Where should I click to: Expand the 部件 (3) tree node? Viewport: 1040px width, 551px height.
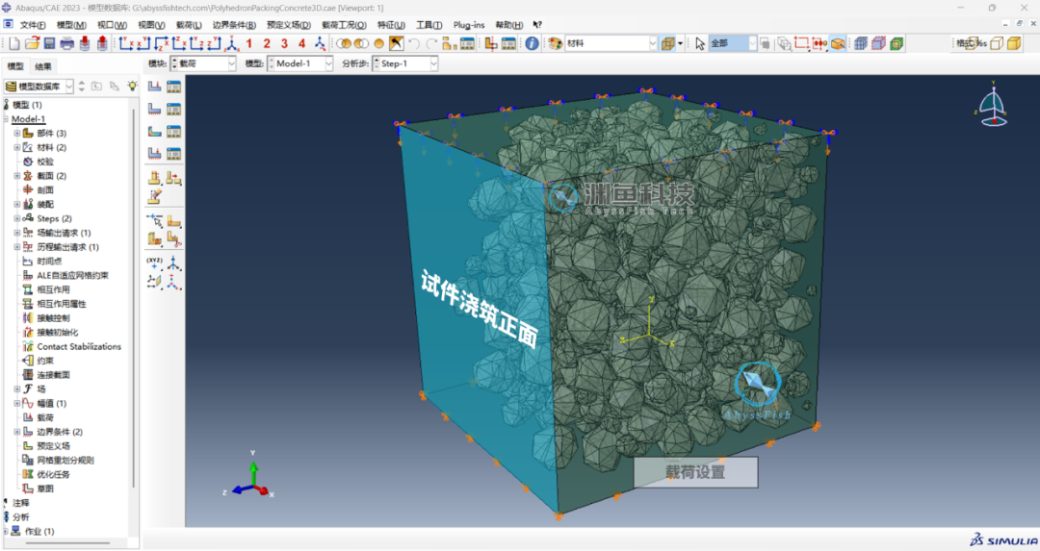tap(17, 133)
